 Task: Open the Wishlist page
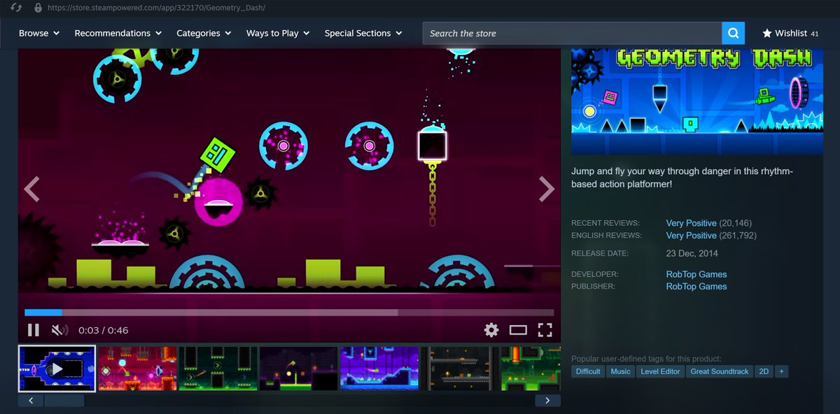pos(790,33)
